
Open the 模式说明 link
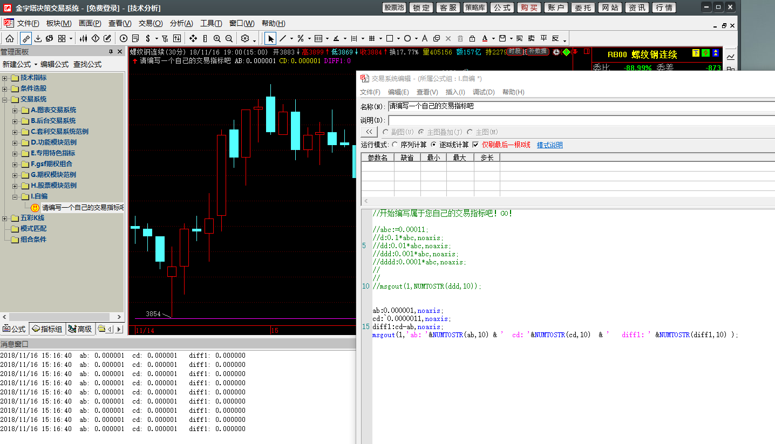549,145
